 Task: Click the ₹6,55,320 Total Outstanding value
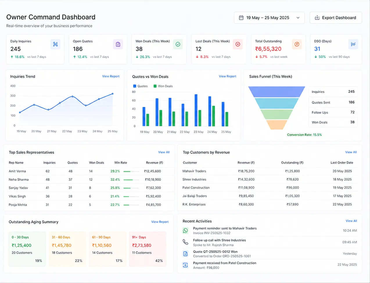pos(268,49)
